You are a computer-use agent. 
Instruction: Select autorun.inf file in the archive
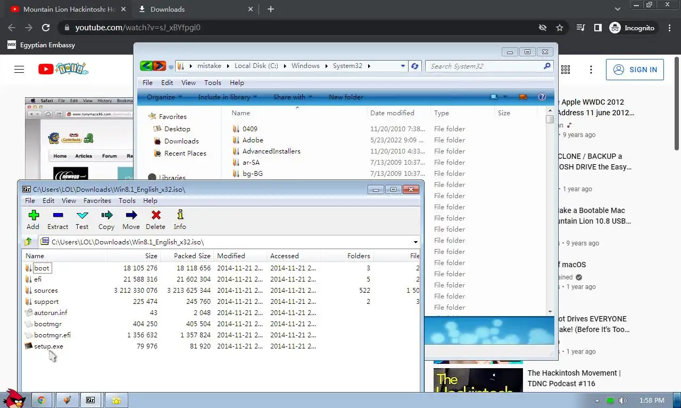51,313
